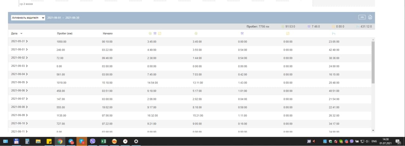This screenshot has height=146, width=405.
Task: Switch to Telegram in the taskbar
Action: (71, 142)
